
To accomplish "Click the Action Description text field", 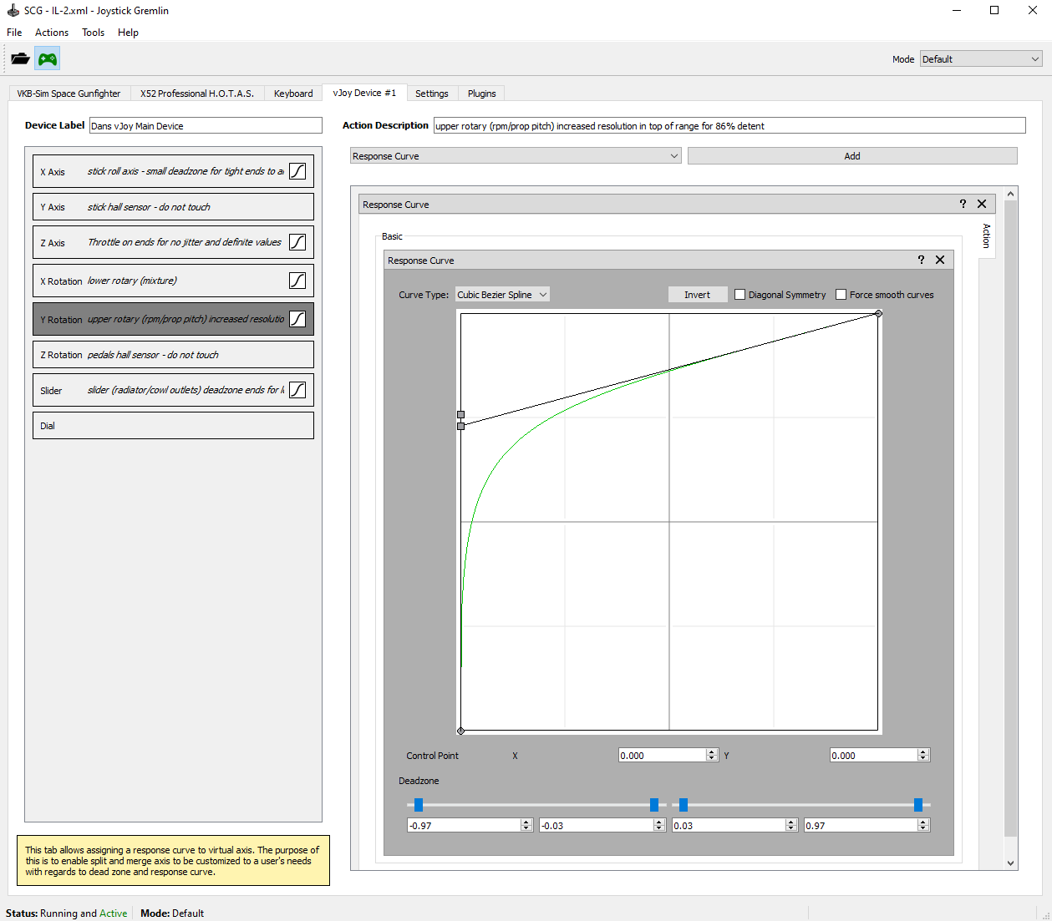I will 729,126.
